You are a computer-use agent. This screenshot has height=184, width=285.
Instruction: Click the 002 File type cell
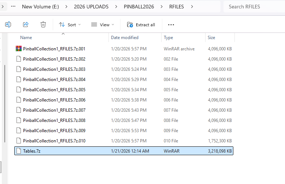171,59
